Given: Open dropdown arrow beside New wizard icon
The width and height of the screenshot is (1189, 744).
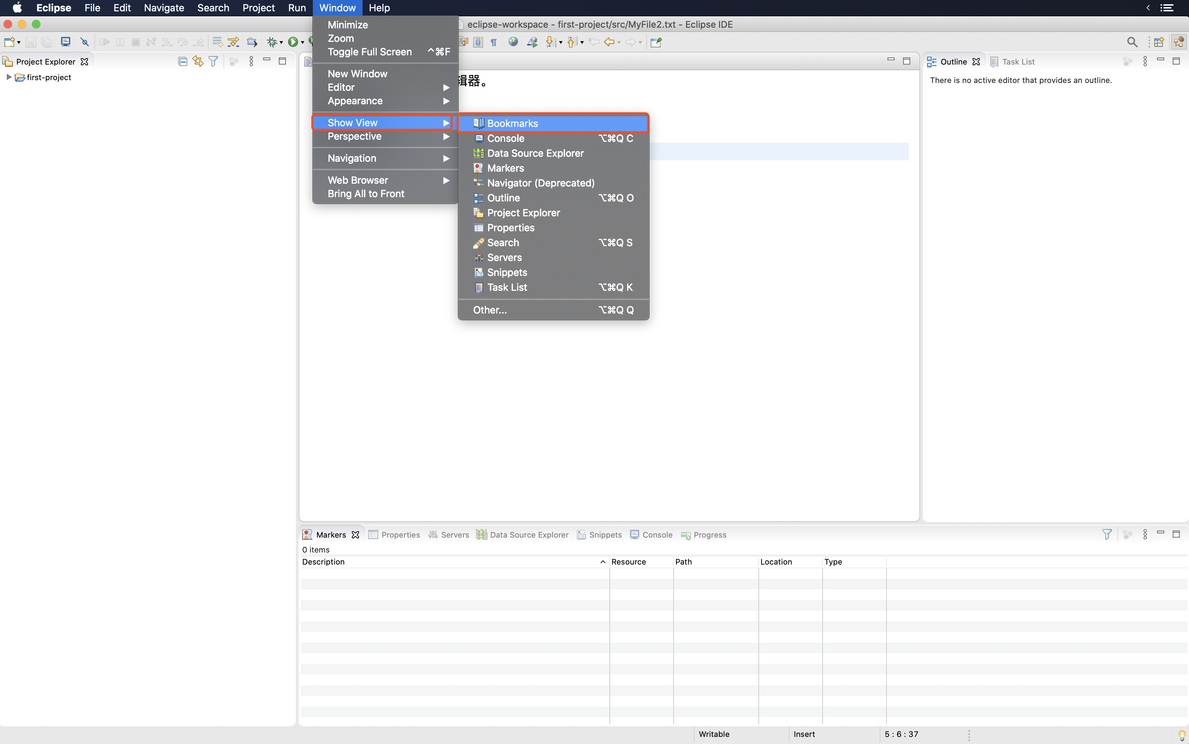Looking at the screenshot, I should tap(19, 42).
